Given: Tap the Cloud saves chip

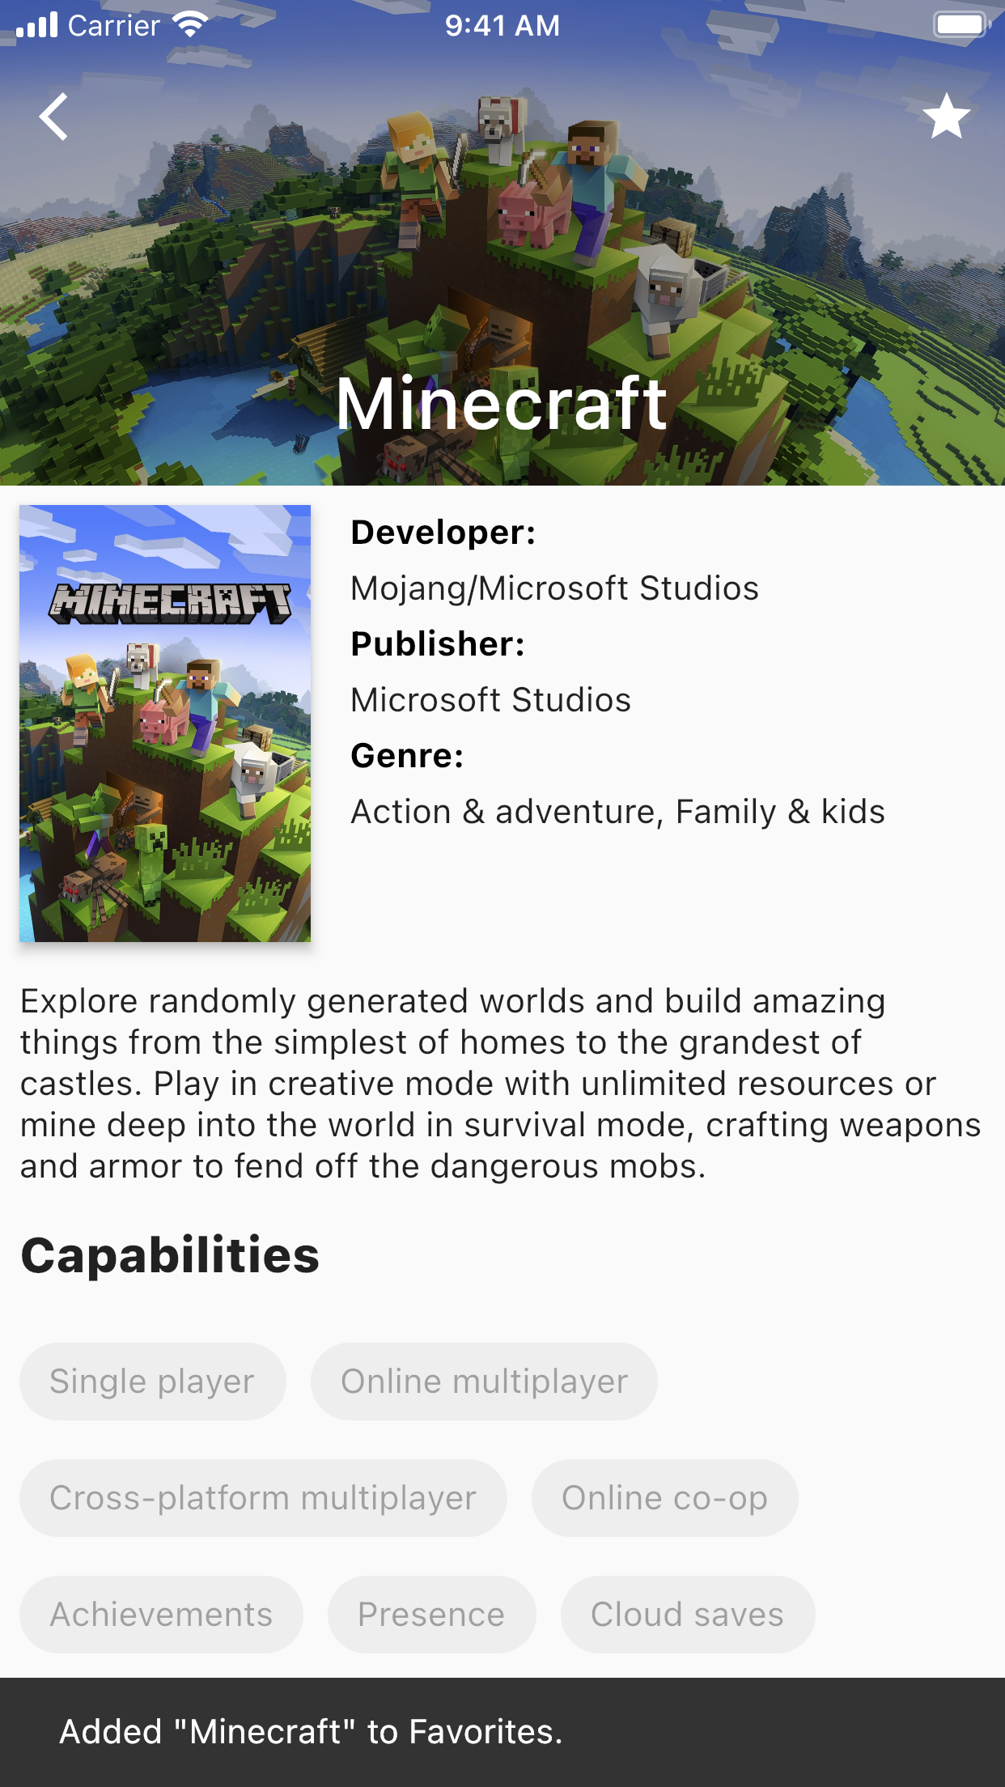Looking at the screenshot, I should [687, 1615].
